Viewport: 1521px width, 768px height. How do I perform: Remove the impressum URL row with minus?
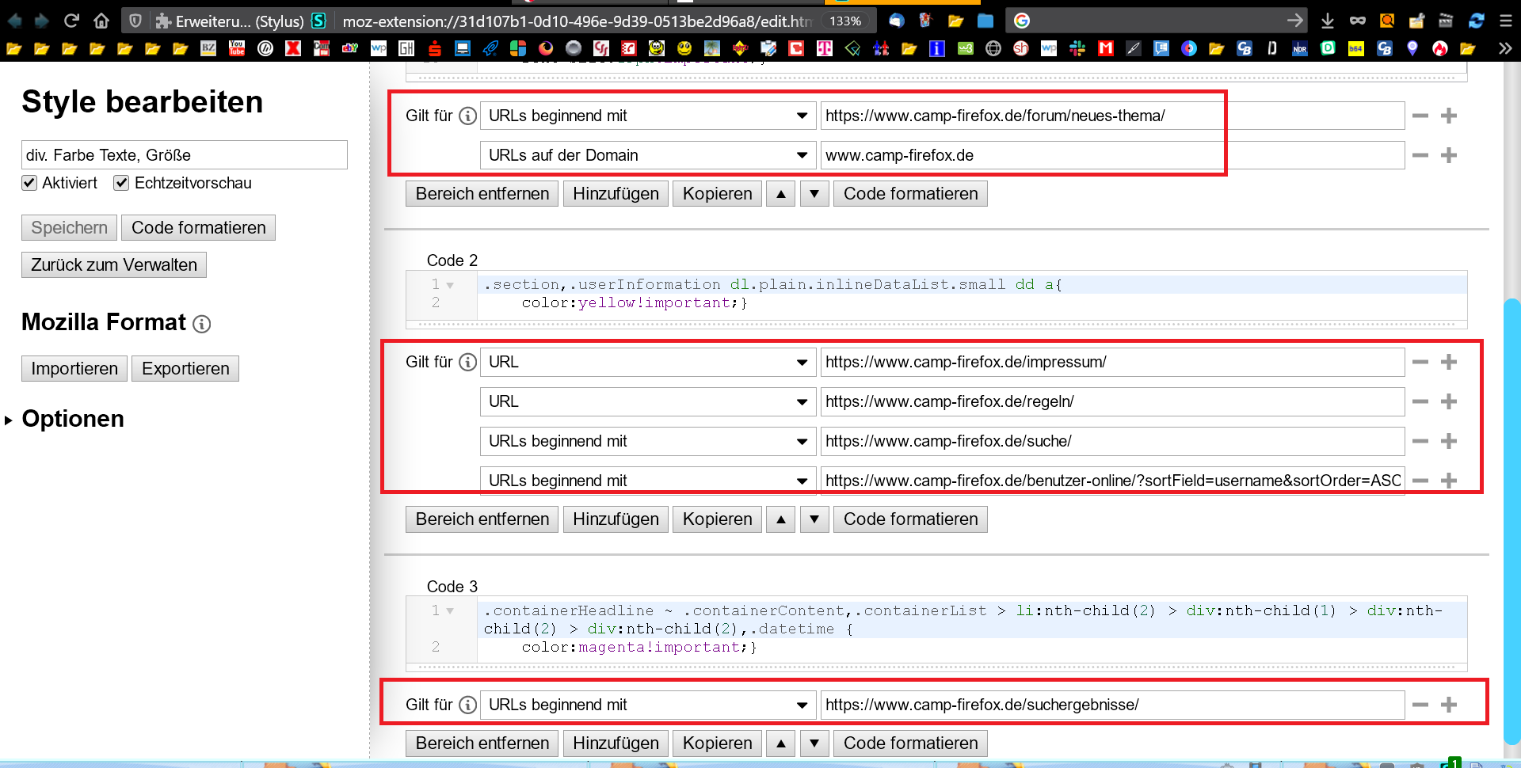[x=1420, y=363]
